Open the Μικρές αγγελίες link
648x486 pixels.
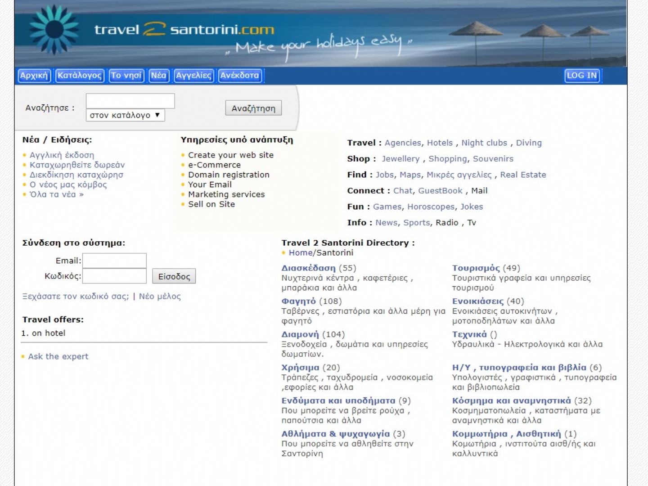459,175
